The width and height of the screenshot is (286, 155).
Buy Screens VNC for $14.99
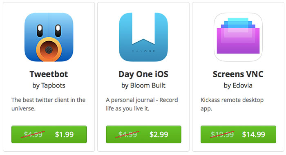point(238,135)
